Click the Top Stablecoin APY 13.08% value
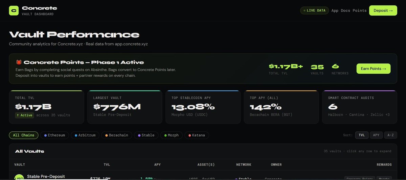This screenshot has width=406, height=180. 193,107
